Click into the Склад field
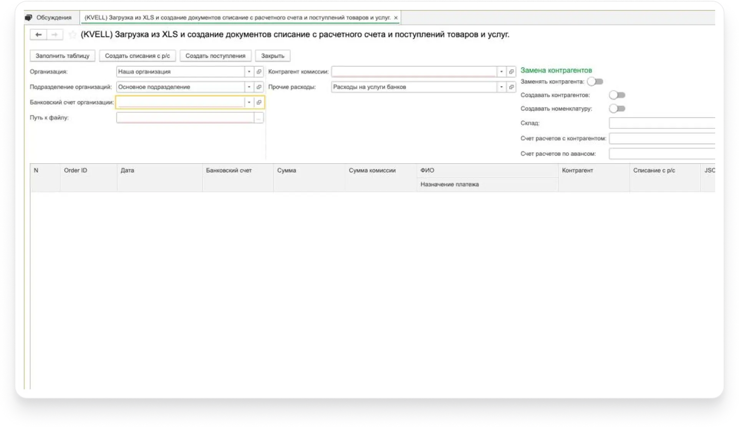The height and width of the screenshot is (427, 739). (x=662, y=123)
